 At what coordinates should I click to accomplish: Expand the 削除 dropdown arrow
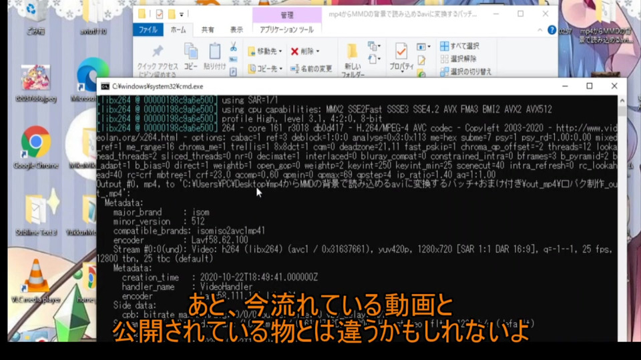pos(318,51)
